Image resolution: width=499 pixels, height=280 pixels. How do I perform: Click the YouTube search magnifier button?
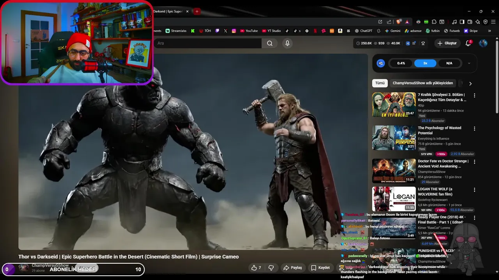[270, 43]
